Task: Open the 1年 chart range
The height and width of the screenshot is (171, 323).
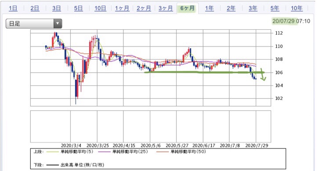Action: coord(209,8)
